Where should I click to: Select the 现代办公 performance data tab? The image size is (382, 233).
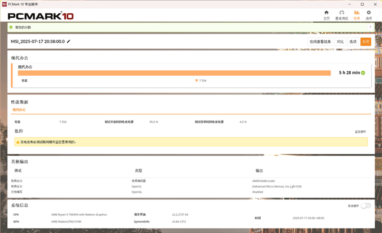(19, 110)
